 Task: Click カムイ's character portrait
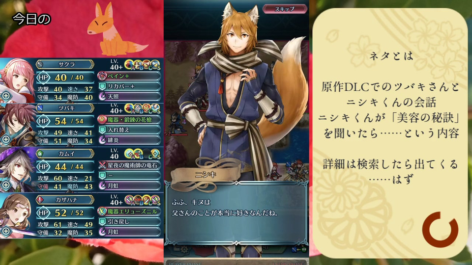[18, 170]
